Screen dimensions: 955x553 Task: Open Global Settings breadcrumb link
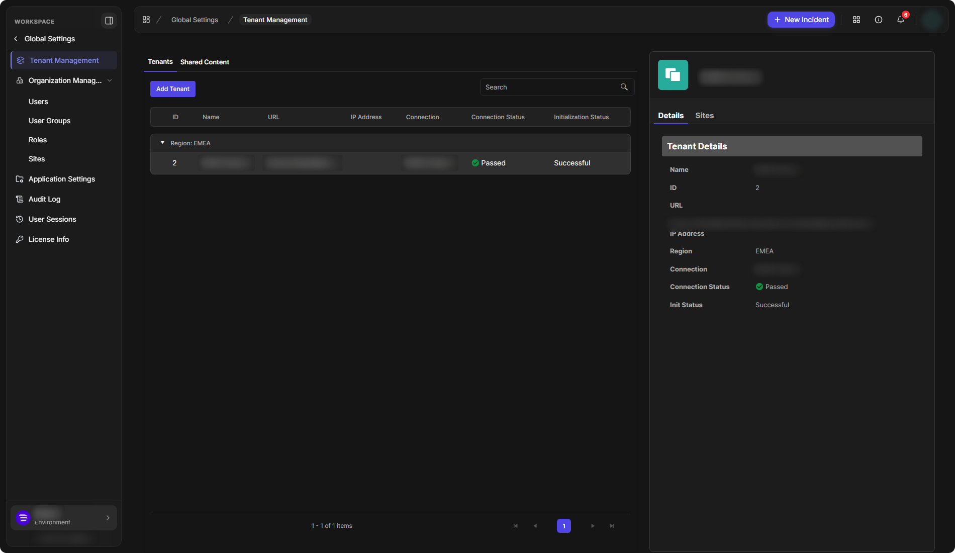pos(195,20)
